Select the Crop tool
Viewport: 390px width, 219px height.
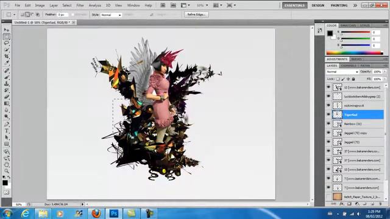(x=7, y=57)
